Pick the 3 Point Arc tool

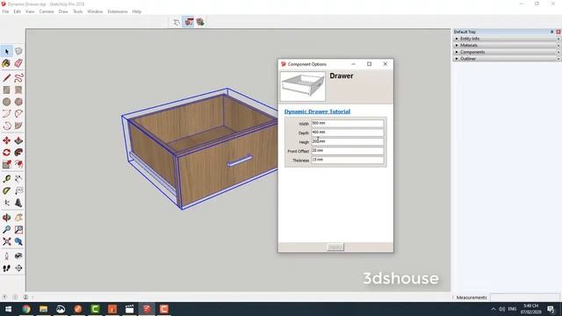(7, 126)
